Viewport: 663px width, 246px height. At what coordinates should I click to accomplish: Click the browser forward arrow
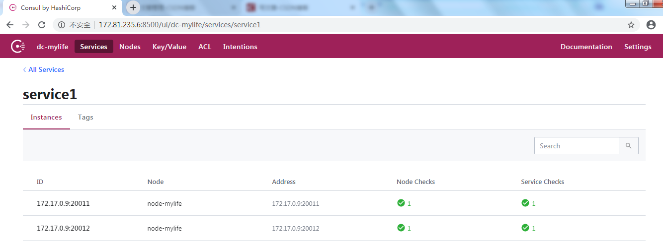pyautogui.click(x=26, y=25)
